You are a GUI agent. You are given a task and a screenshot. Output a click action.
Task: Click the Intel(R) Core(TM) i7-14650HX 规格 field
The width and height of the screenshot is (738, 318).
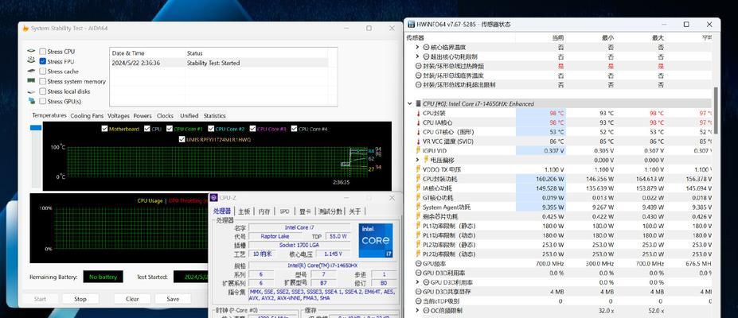[323, 266]
